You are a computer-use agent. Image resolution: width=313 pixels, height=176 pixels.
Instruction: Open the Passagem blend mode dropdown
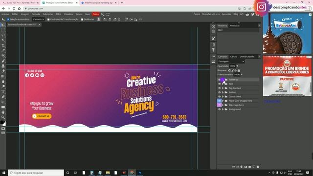point(231,61)
